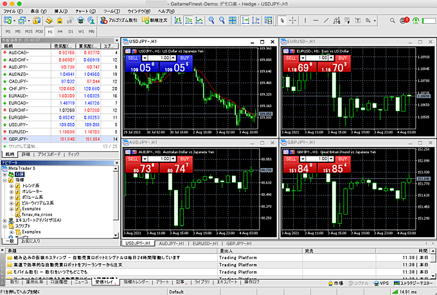Zoom in on the chart
Viewport: 437px width, 295px height.
tap(211, 21)
